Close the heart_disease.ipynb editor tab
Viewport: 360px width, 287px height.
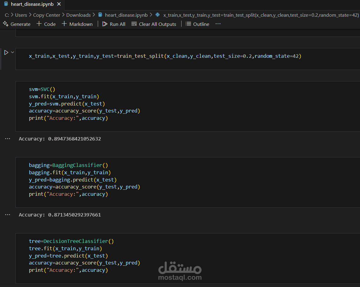click(x=59, y=4)
